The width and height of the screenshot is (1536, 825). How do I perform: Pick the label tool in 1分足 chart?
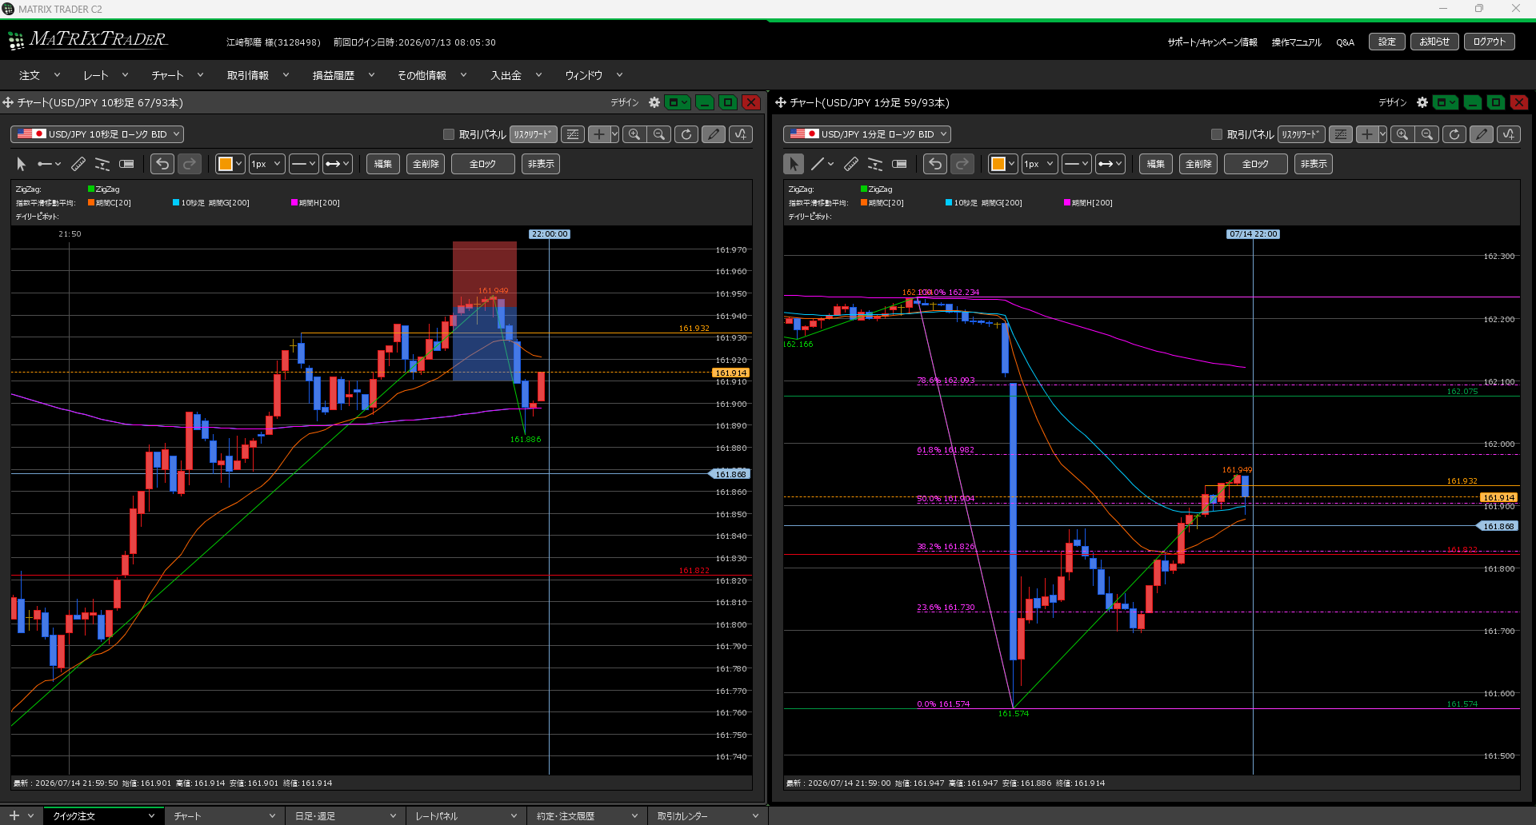(899, 164)
